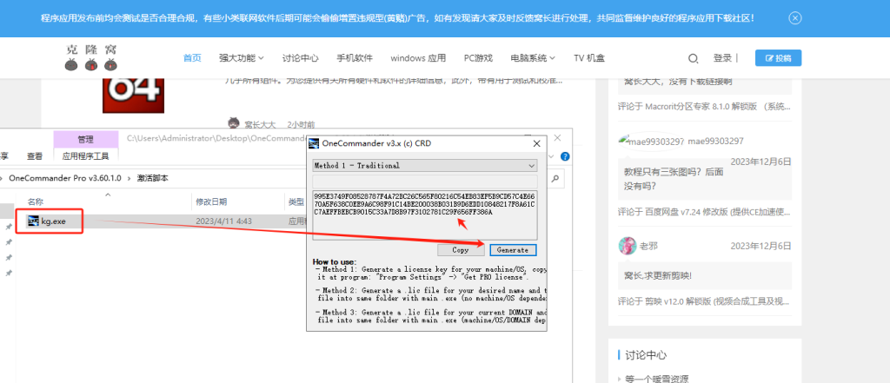Click the keygen Generate button
Screen dimensions: 890x383
(x=512, y=249)
